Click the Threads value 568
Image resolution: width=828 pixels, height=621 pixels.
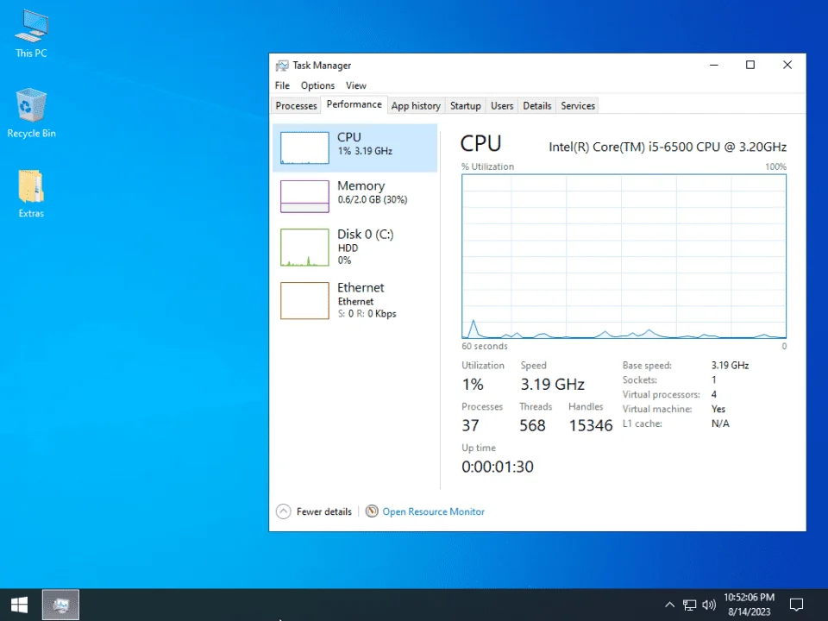pos(532,425)
